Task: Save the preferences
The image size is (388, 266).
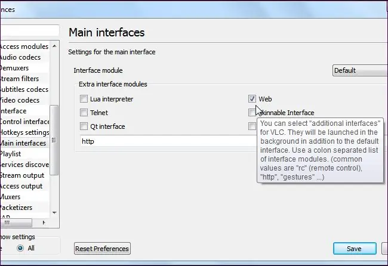Action: point(355,249)
